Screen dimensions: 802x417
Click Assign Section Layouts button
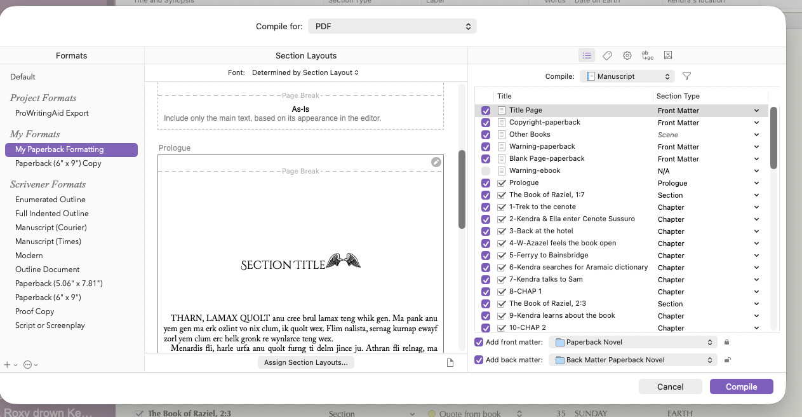click(x=306, y=362)
